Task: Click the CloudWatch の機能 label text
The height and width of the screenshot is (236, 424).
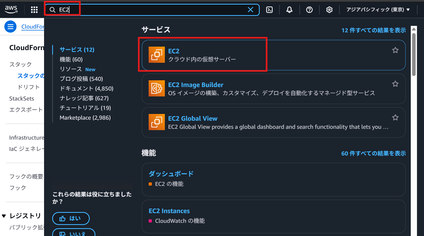Action: 180,221
